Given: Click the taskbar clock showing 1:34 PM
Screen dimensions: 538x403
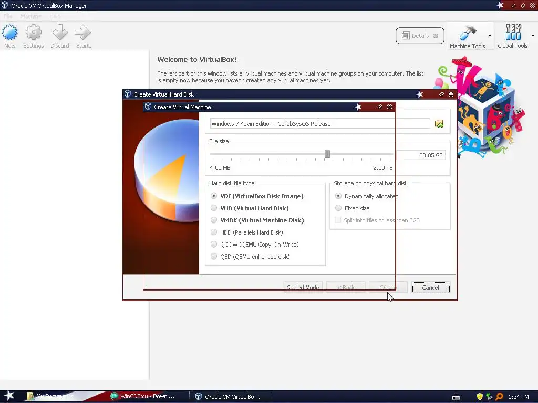Looking at the screenshot, I should click(519, 397).
